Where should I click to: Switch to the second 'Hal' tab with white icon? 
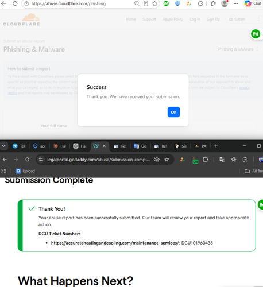click(80, 146)
